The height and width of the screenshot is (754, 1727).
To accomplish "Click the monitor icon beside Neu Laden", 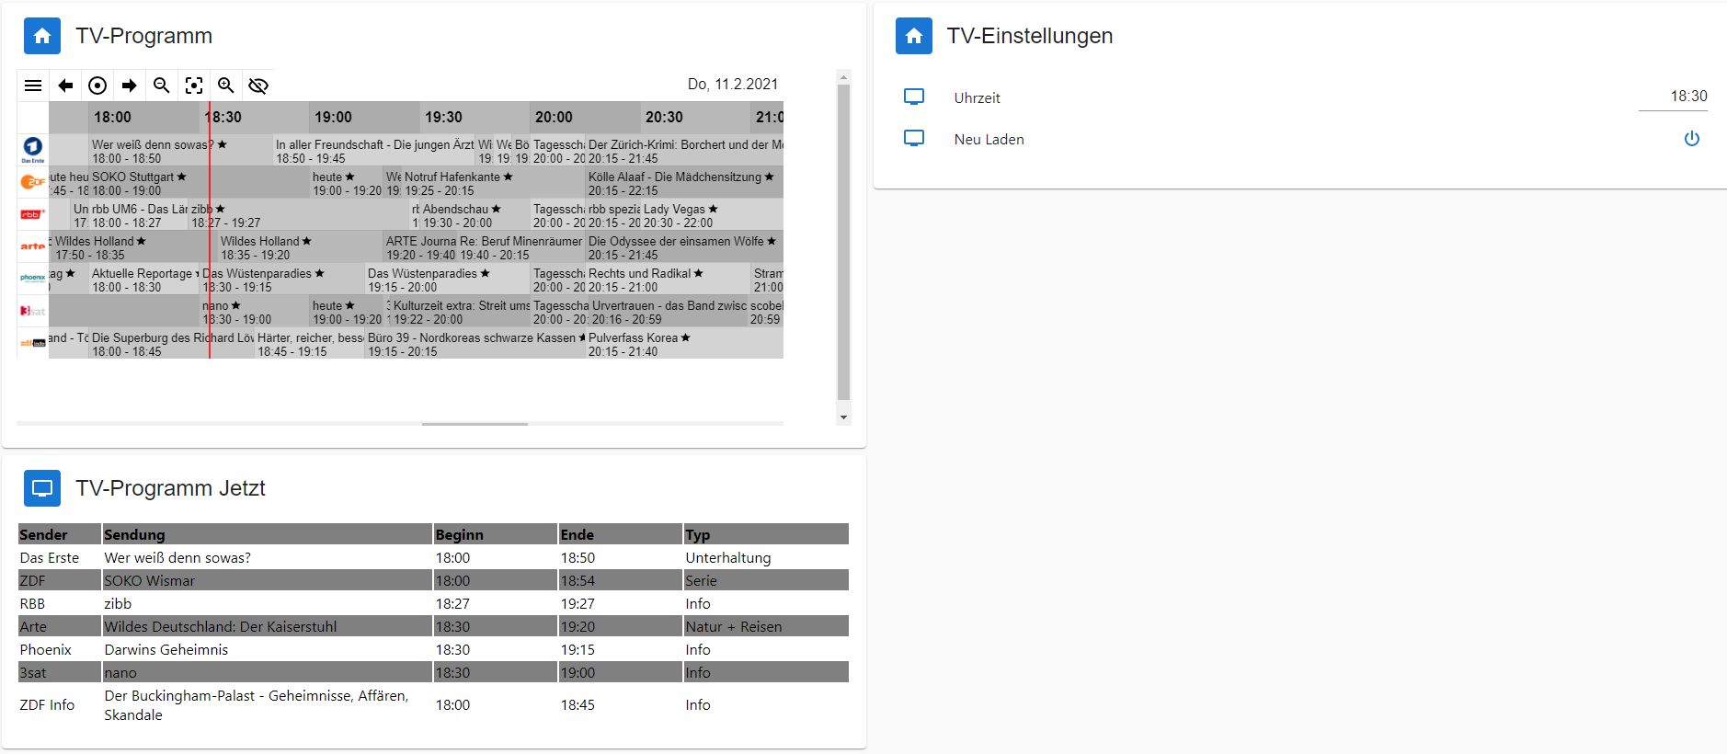I will tap(914, 138).
